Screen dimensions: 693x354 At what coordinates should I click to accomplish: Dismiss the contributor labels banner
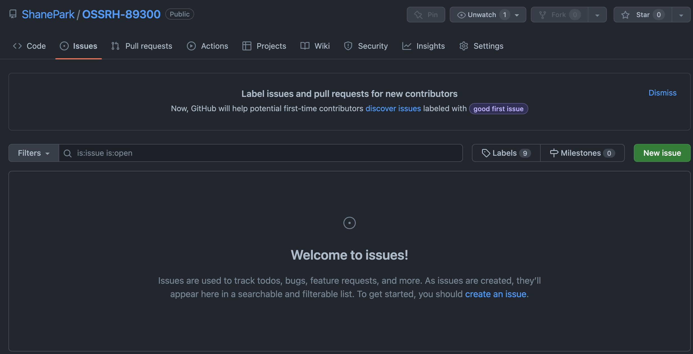662,93
